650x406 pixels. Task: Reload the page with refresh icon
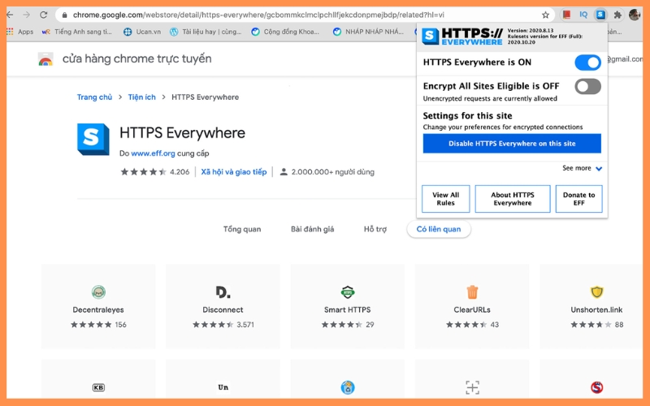(44, 15)
